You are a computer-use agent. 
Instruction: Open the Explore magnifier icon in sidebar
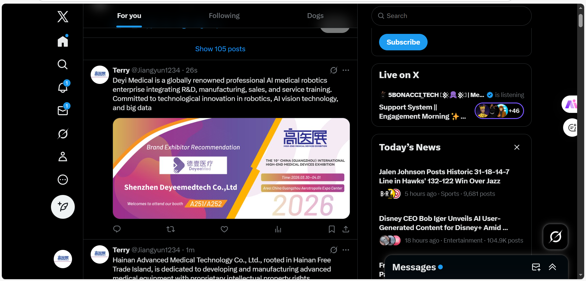63,64
